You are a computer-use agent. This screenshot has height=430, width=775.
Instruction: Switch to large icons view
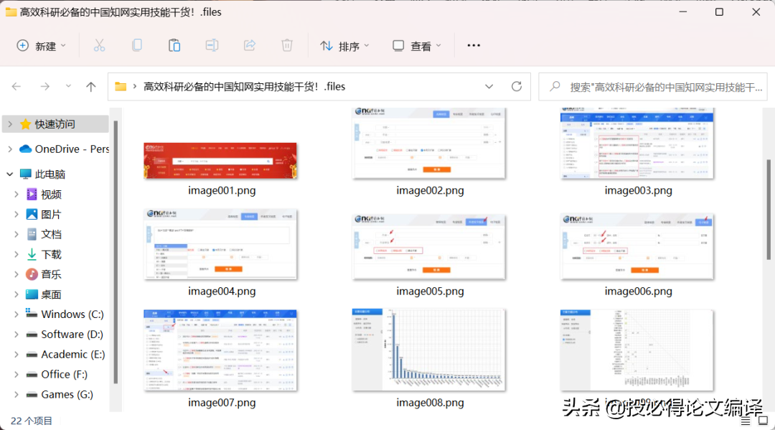763,421
